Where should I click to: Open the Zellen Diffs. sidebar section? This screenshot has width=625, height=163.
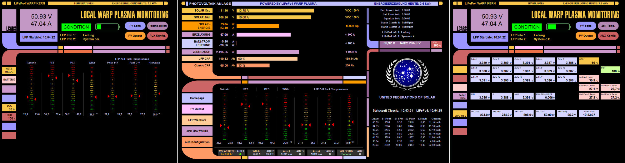tap(460, 96)
